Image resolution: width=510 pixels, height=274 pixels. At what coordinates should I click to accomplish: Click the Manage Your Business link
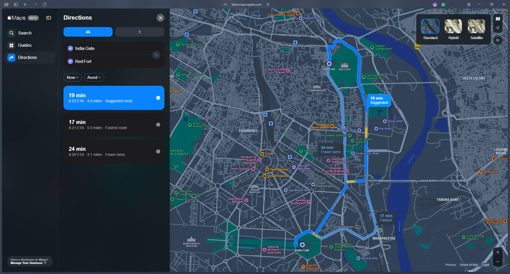[x=28, y=263]
